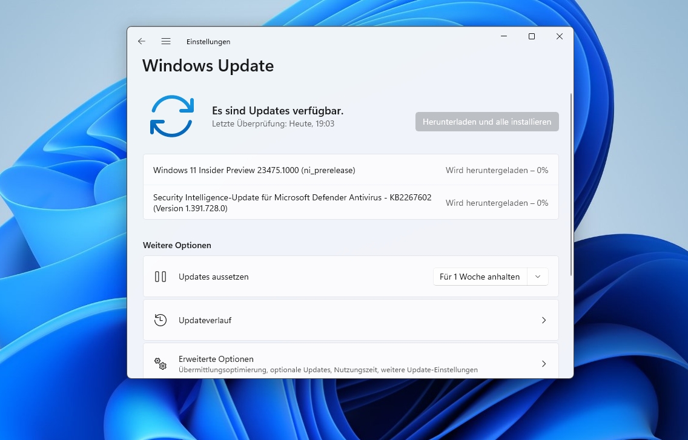Go back with the arrow icon
The image size is (688, 440).
tap(141, 41)
